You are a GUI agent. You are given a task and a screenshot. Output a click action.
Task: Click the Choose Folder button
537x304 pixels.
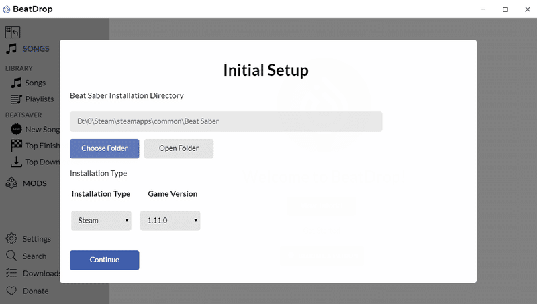pyautogui.click(x=105, y=148)
